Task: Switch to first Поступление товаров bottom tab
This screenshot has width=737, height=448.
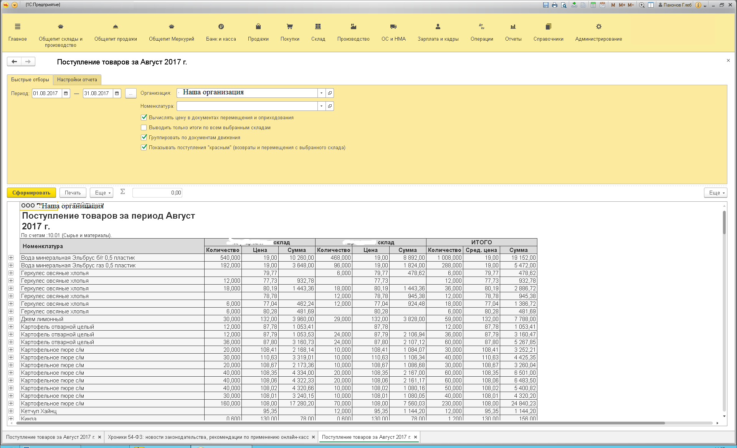Action: 50,437
